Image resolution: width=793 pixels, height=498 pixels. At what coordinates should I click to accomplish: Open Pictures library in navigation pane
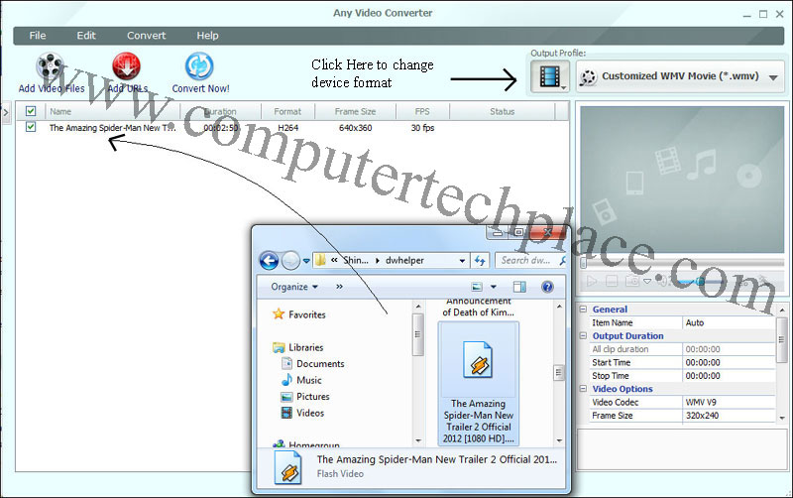(305, 396)
